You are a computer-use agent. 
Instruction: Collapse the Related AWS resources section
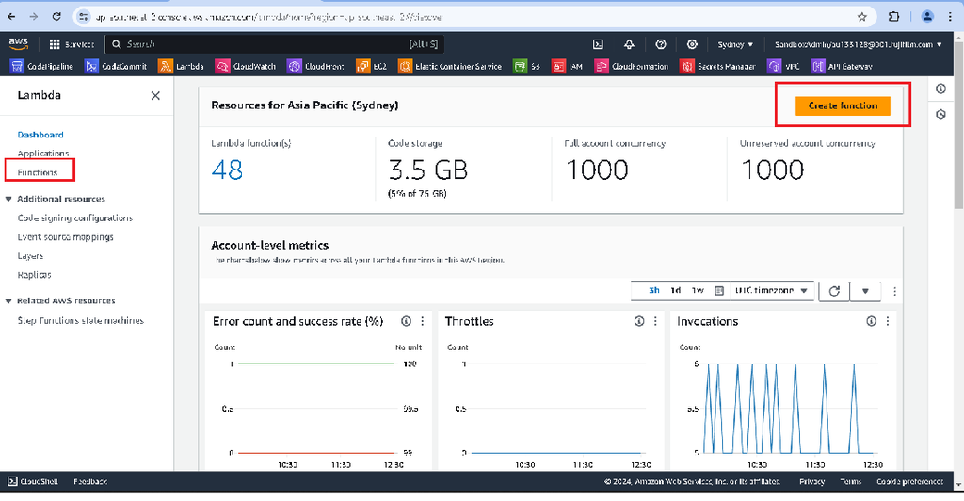tap(8, 301)
